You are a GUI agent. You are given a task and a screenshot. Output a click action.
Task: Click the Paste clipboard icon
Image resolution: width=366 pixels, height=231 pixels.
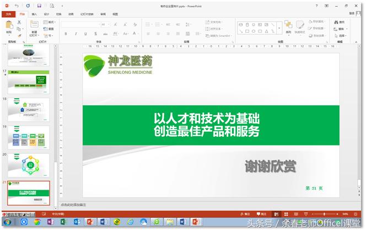tap(9, 25)
